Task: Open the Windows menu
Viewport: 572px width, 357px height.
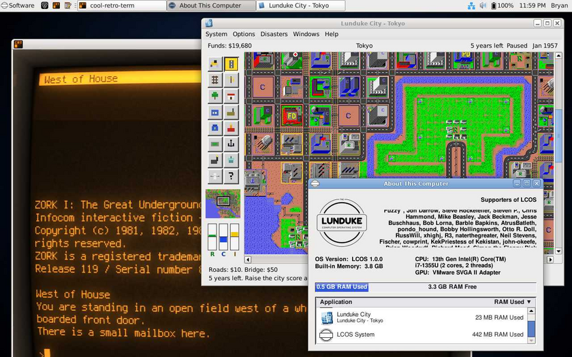Action: click(x=306, y=34)
